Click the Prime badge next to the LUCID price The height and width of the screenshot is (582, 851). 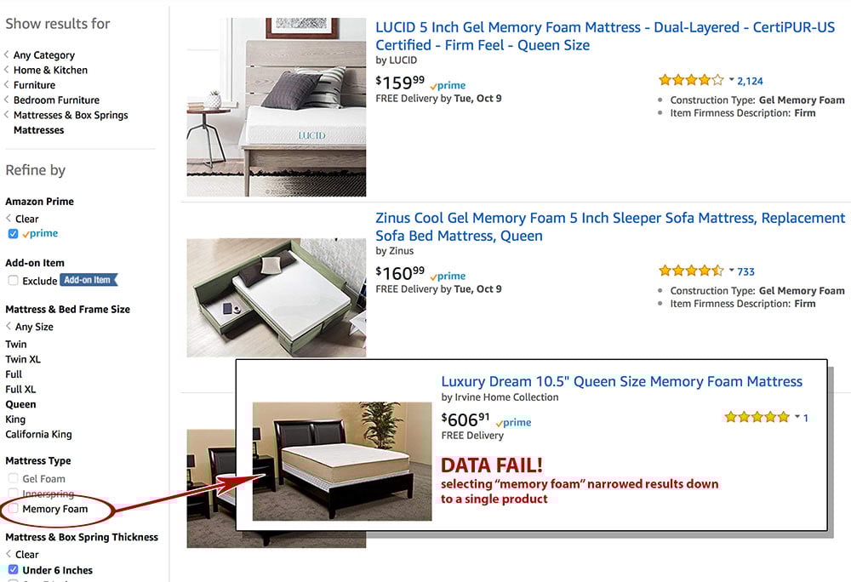(x=448, y=86)
